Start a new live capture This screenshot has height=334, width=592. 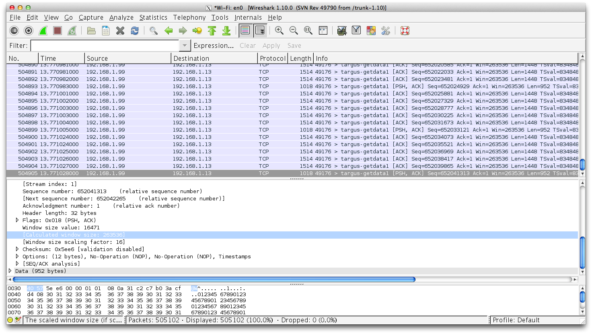[43, 31]
